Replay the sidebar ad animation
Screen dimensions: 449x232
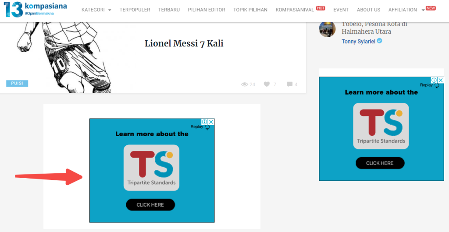coord(430,85)
